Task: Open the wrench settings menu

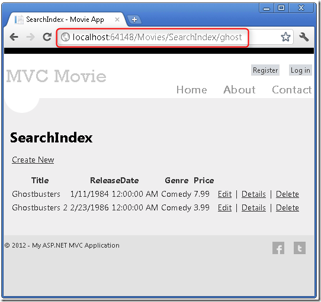Action: (x=304, y=37)
